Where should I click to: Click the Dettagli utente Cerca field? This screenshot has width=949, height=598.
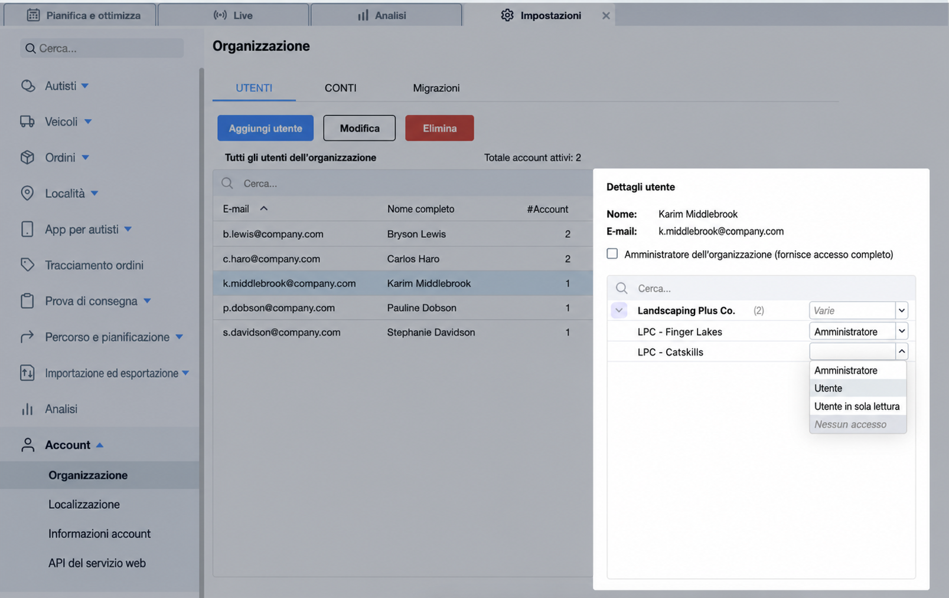(761, 288)
